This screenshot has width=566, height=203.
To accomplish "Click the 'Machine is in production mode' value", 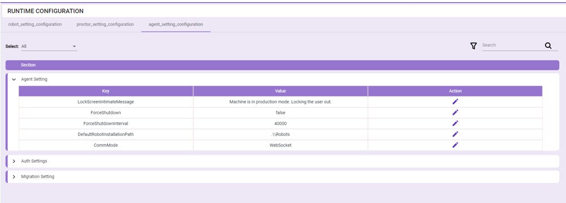I will (x=280, y=102).
